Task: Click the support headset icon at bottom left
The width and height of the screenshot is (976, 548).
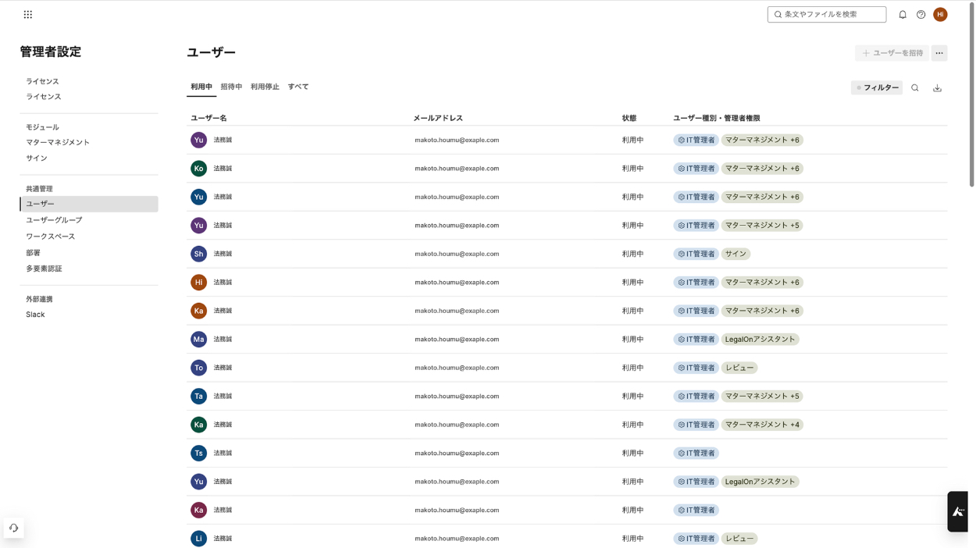Action: (14, 528)
